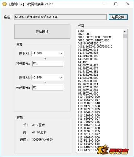Image resolution: width=134 pixels, height=157 pixels.
Task: Focus the 路径 file path field
Action: (x=60, y=17)
